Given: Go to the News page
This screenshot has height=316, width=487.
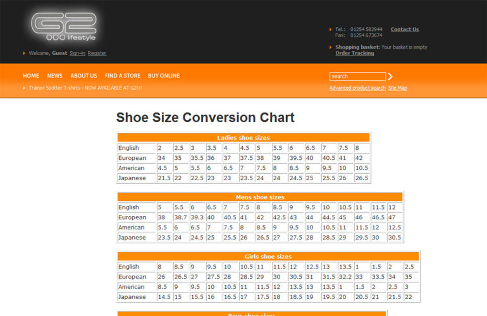Looking at the screenshot, I should pos(55,76).
